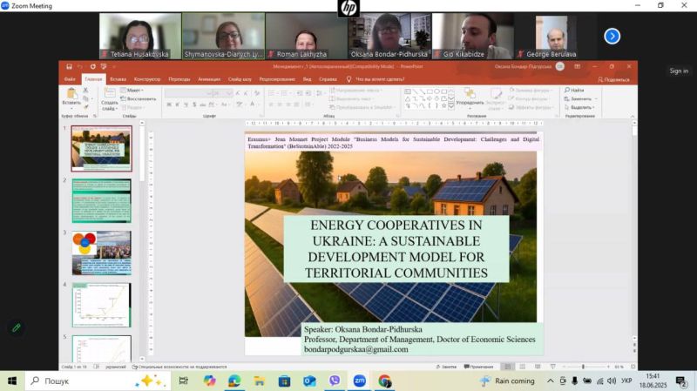Expand the Layout (Макет) dropdown
The image size is (697, 391).
133,90
